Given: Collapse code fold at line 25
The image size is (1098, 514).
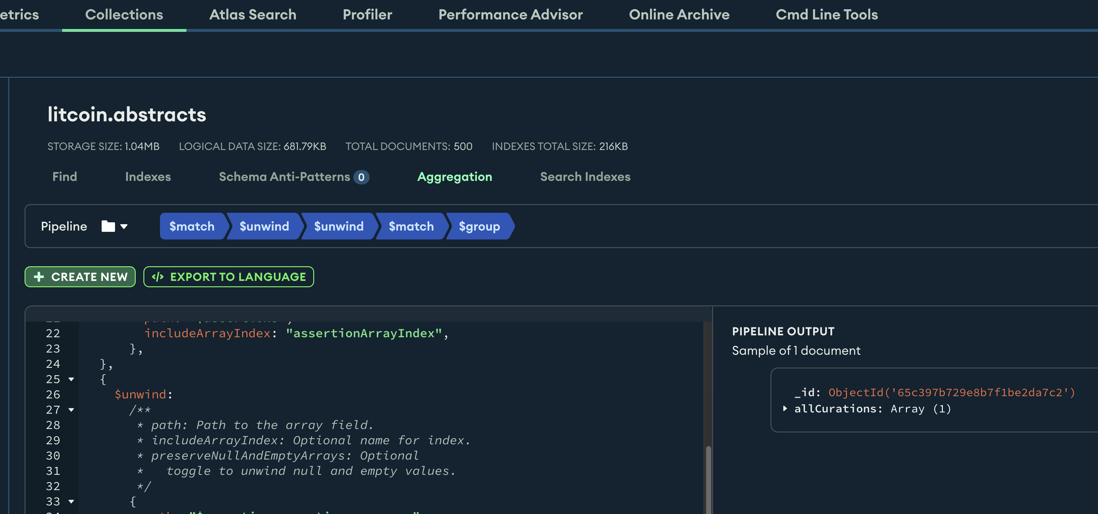Looking at the screenshot, I should click(71, 379).
